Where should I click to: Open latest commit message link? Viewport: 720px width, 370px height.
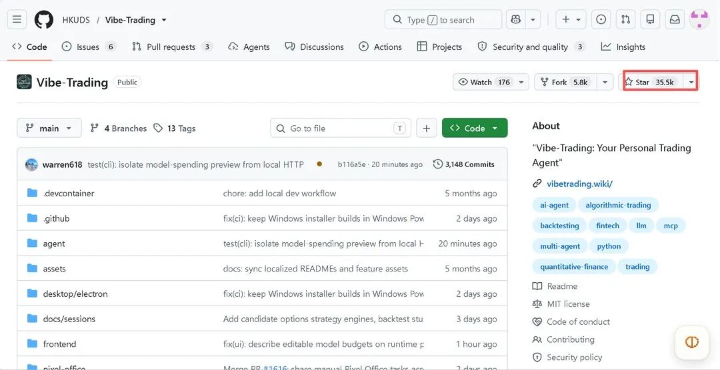click(x=195, y=164)
